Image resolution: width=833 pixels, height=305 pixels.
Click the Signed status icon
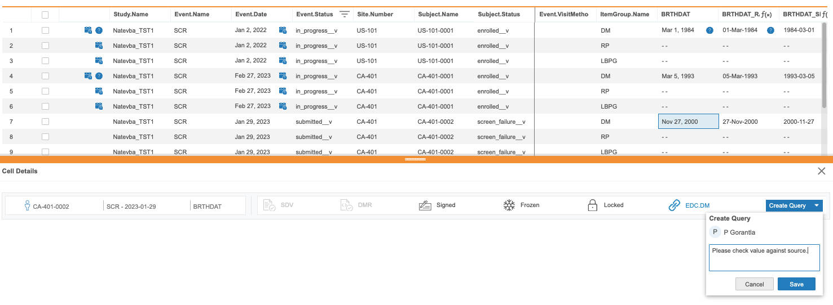(425, 205)
